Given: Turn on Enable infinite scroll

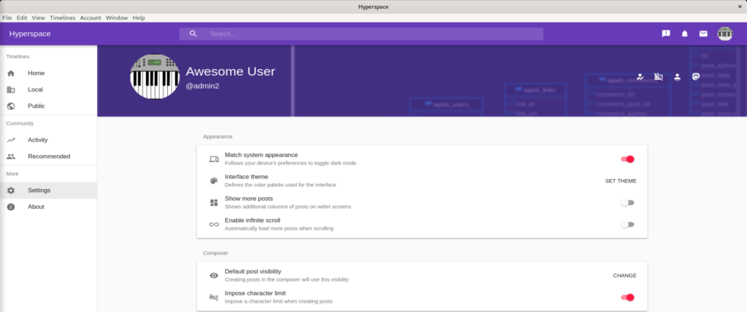Looking at the screenshot, I should 627,225.
